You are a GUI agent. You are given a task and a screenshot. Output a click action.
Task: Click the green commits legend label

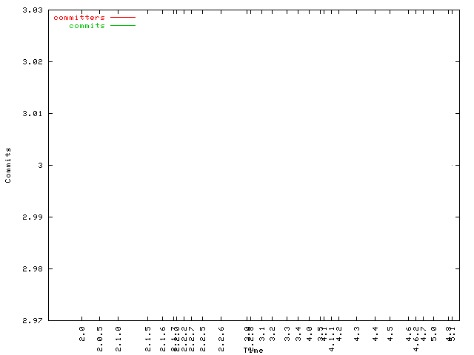point(87,26)
